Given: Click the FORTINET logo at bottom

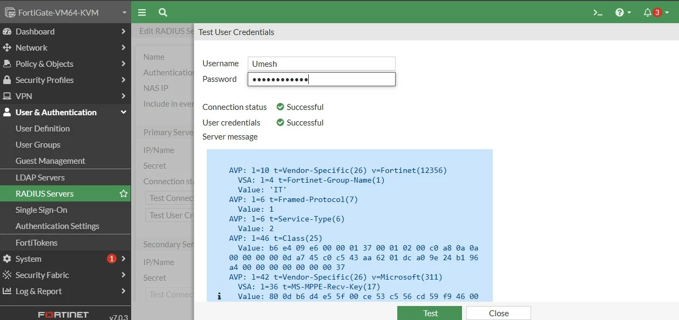Looking at the screenshot, I should [63, 315].
